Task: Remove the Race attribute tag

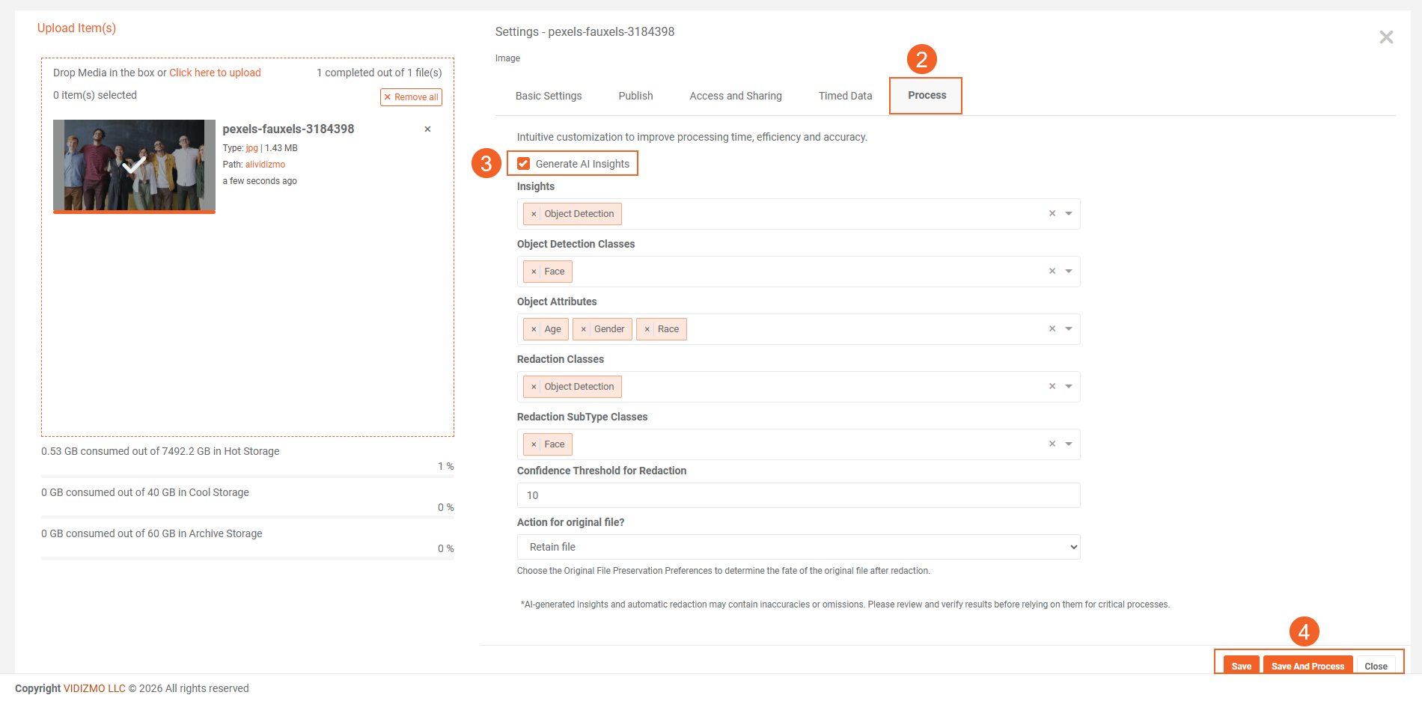Action: pos(647,329)
